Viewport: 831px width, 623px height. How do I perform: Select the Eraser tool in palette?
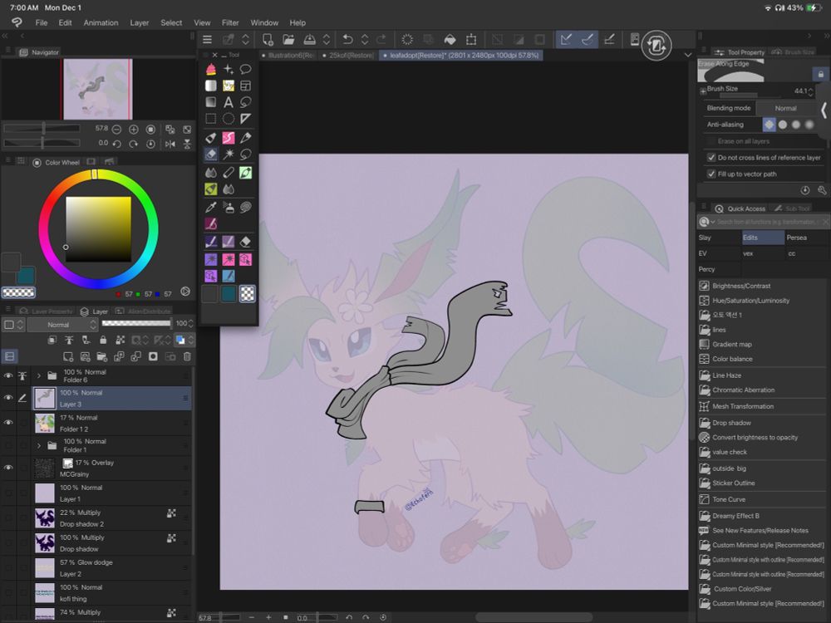tap(211, 155)
